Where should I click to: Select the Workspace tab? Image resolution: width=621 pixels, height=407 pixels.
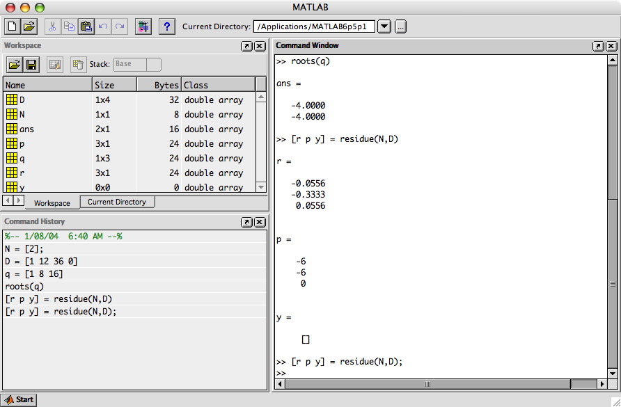52,203
